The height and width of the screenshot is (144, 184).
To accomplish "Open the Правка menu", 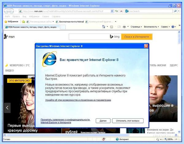I will (16, 16).
